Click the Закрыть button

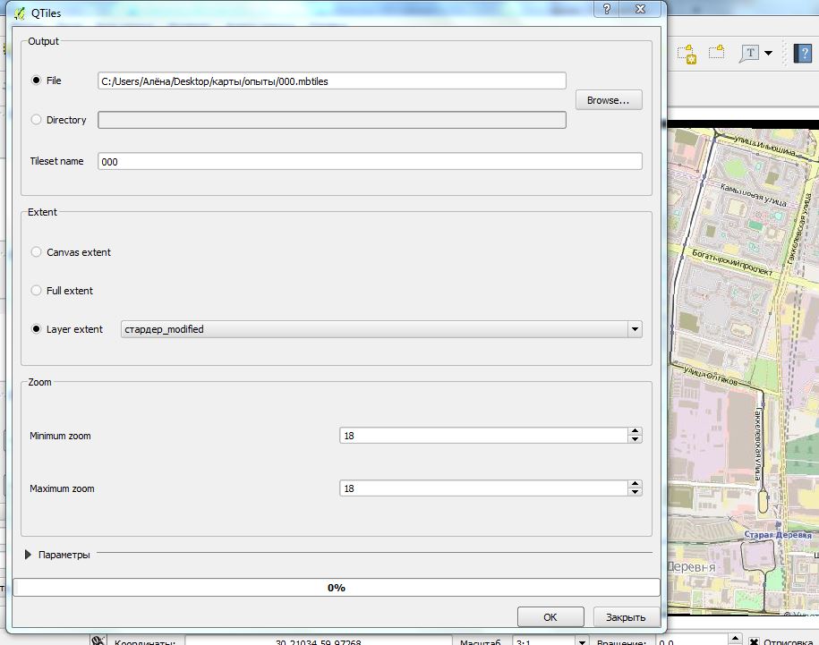(626, 617)
